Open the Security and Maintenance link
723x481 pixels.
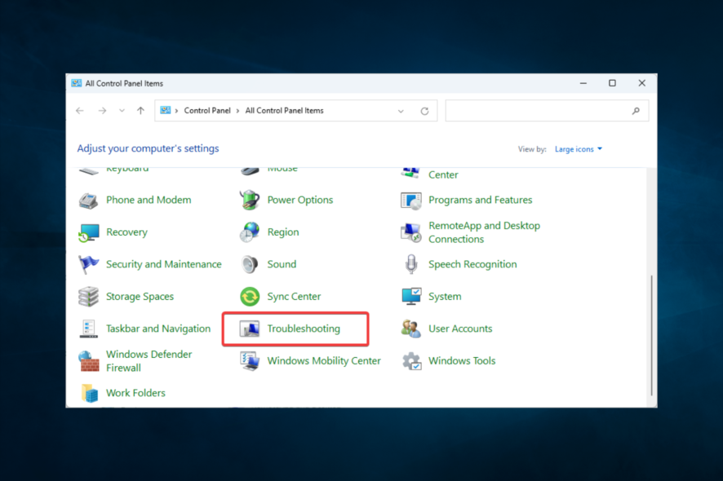tap(164, 264)
